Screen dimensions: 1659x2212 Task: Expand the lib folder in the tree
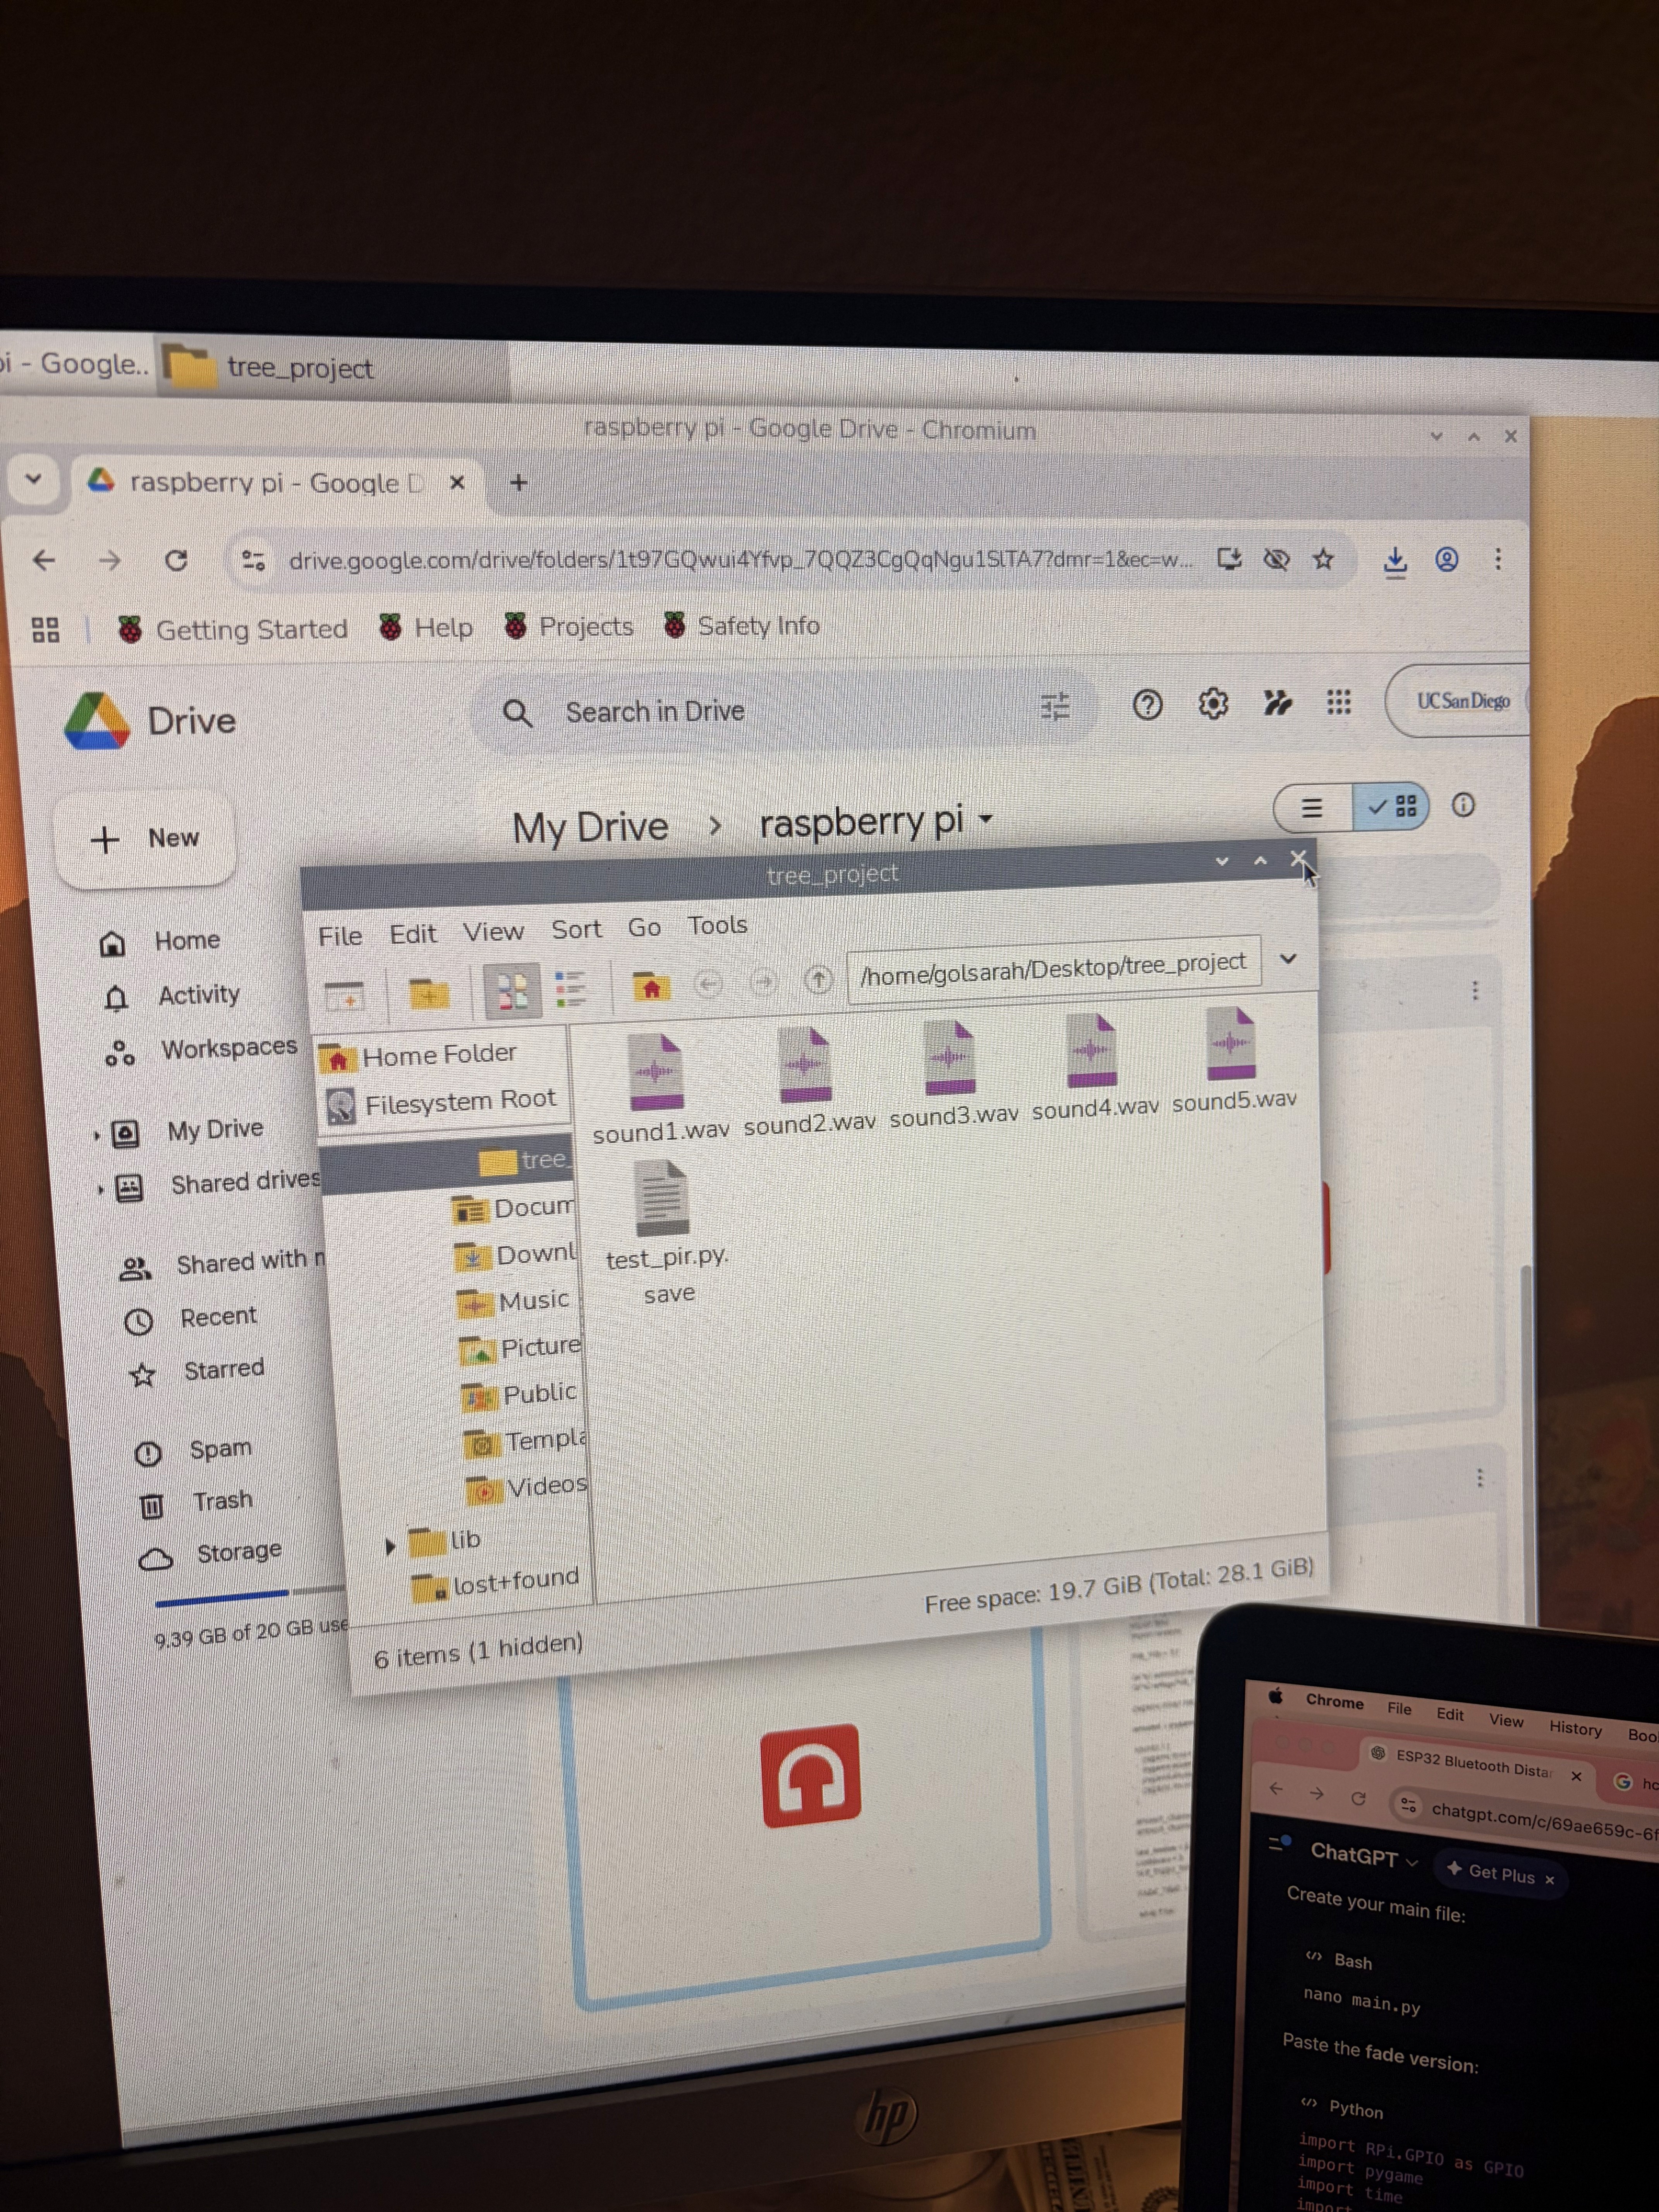point(390,1546)
